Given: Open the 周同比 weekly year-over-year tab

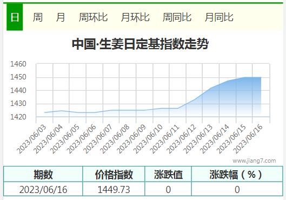Looking at the screenshot, I should pos(177,17).
